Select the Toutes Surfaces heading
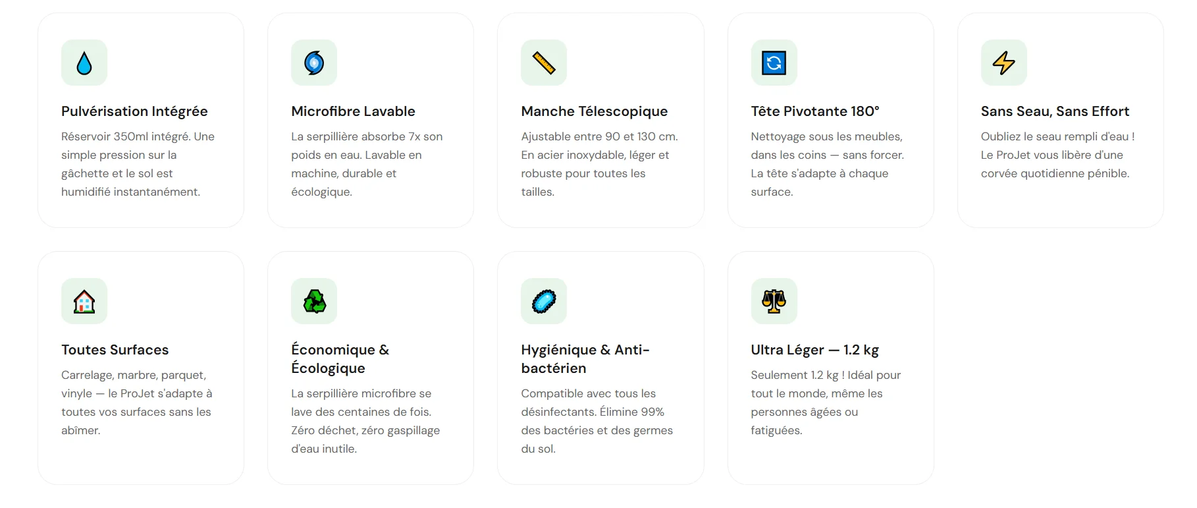The height and width of the screenshot is (508, 1197). point(115,350)
